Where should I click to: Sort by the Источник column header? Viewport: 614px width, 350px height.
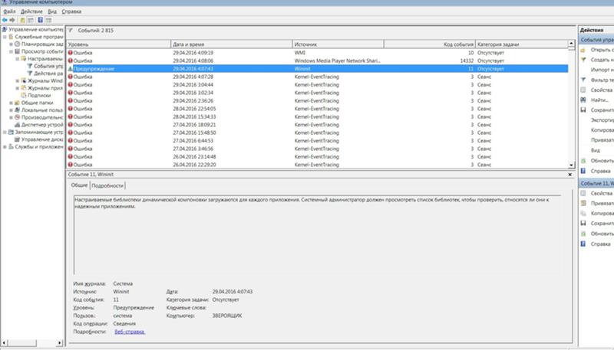[x=338, y=44]
